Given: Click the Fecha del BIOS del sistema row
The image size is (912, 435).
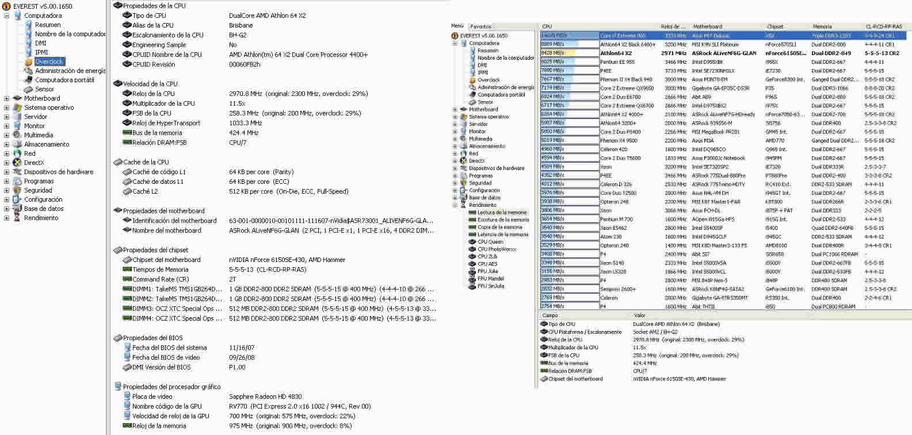Looking at the screenshot, I should pos(279,348).
